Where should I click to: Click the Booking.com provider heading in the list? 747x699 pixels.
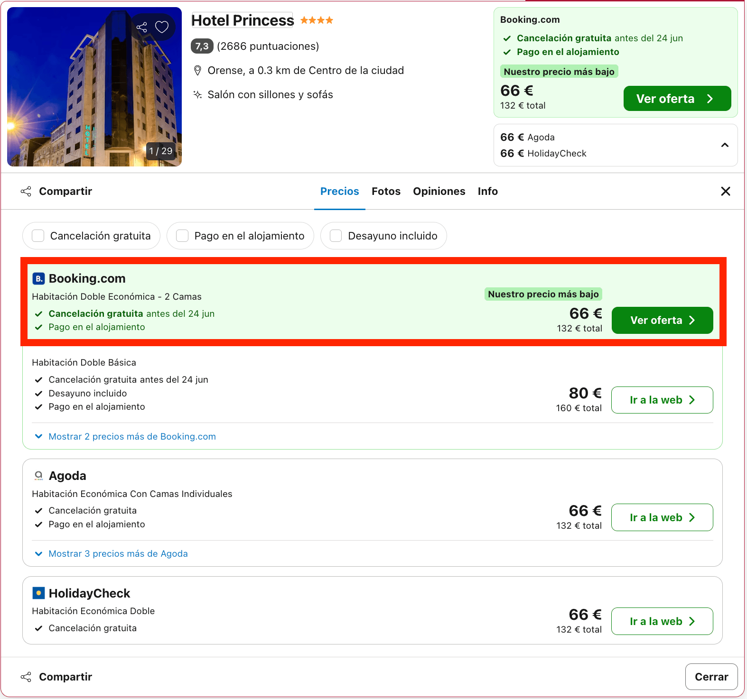pyautogui.click(x=87, y=278)
